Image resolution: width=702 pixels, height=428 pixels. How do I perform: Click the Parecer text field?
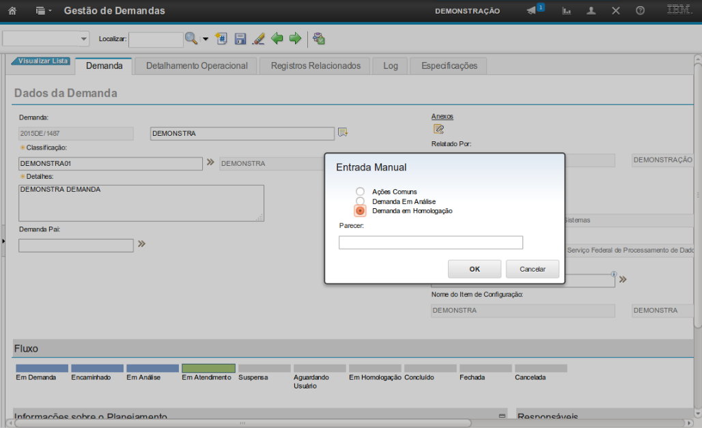[x=430, y=242]
